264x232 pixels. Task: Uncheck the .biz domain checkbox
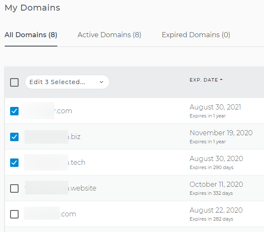pos(14,136)
